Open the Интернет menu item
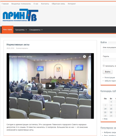 point(72,4)
